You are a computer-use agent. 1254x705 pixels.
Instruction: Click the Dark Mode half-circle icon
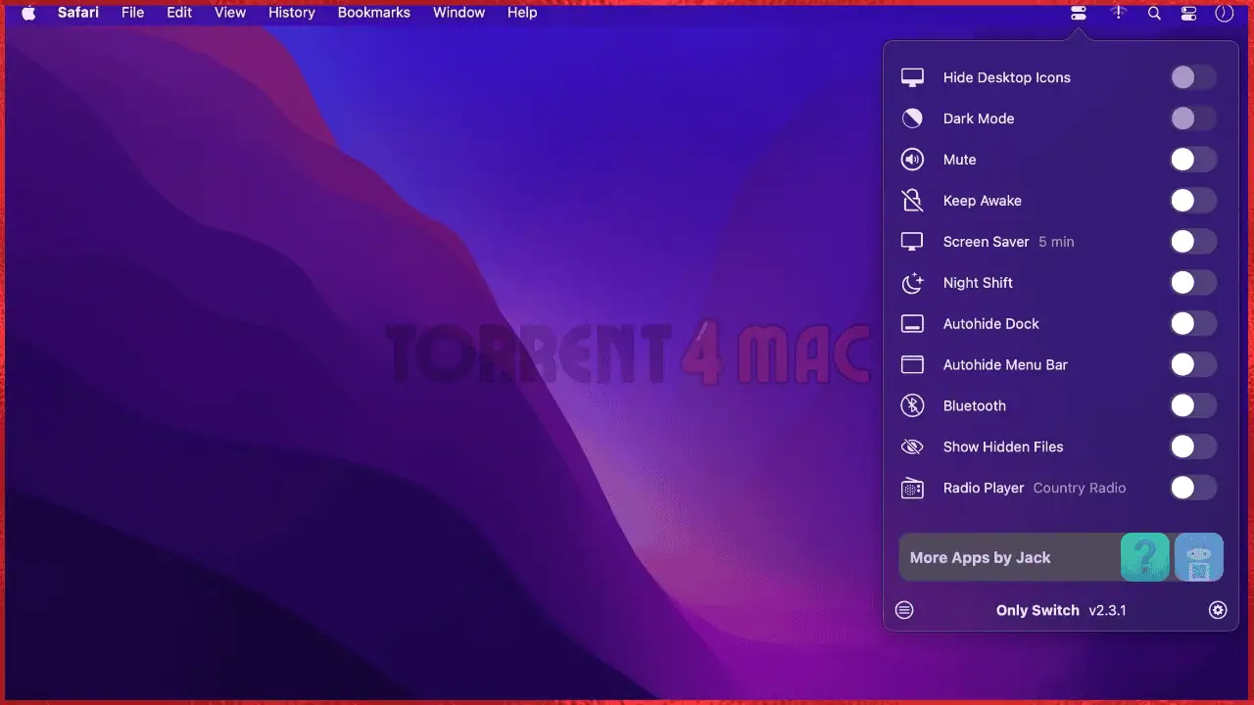coord(912,117)
